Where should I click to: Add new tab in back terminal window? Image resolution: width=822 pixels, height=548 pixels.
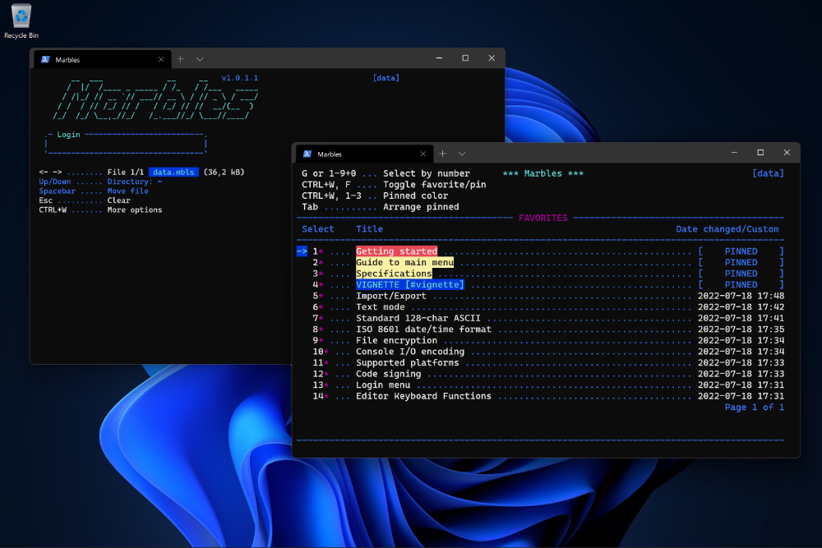[180, 59]
